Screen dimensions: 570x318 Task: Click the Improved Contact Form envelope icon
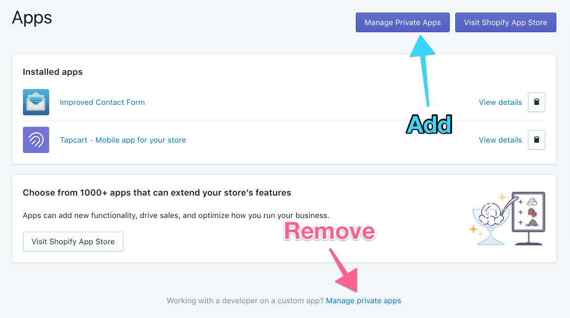[x=36, y=102]
